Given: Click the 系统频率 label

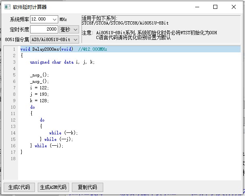Looking at the screenshot, I should 19,19.
